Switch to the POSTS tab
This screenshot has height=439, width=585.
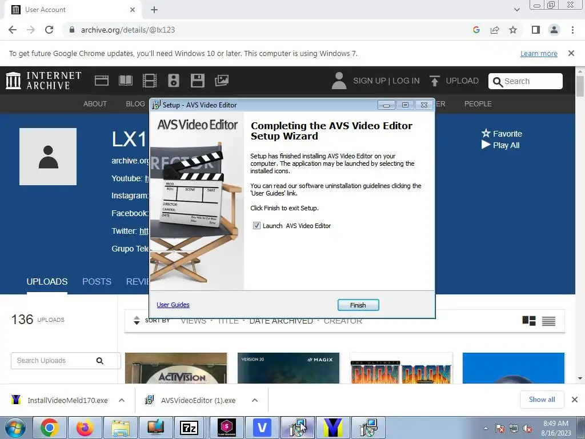coord(97,281)
